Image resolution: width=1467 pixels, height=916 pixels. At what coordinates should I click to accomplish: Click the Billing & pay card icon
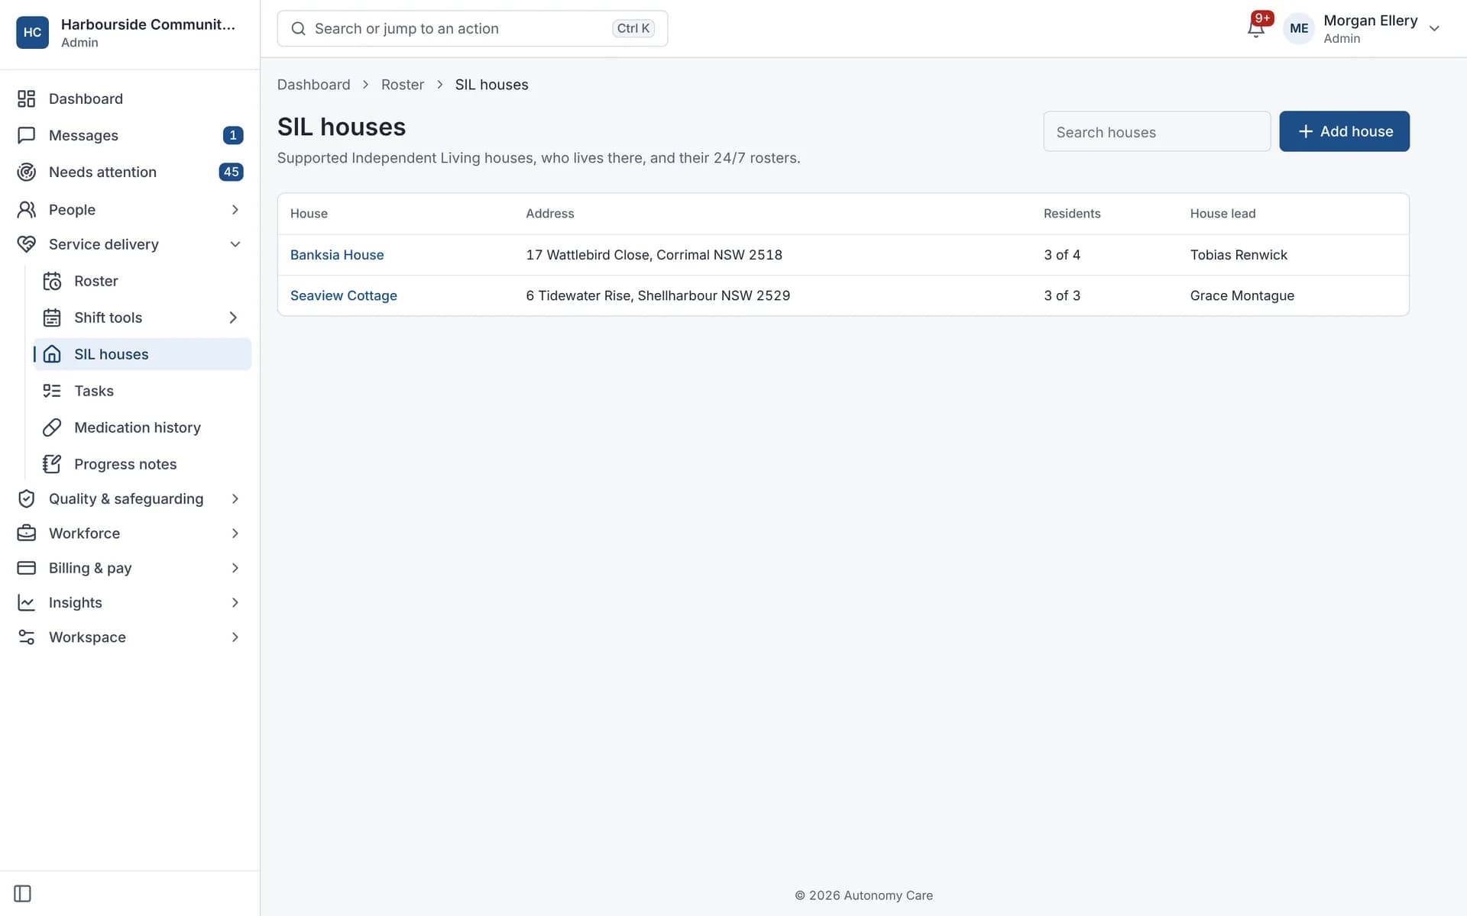tap(27, 568)
